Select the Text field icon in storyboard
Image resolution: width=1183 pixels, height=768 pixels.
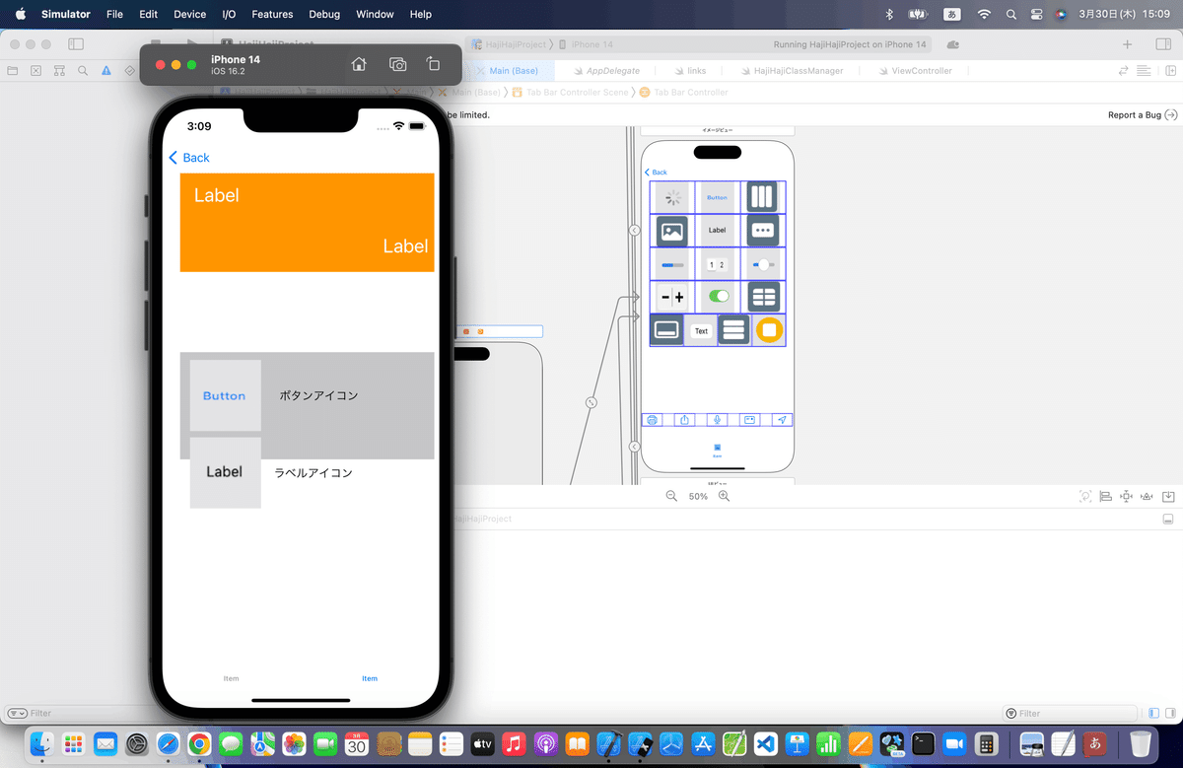(701, 330)
